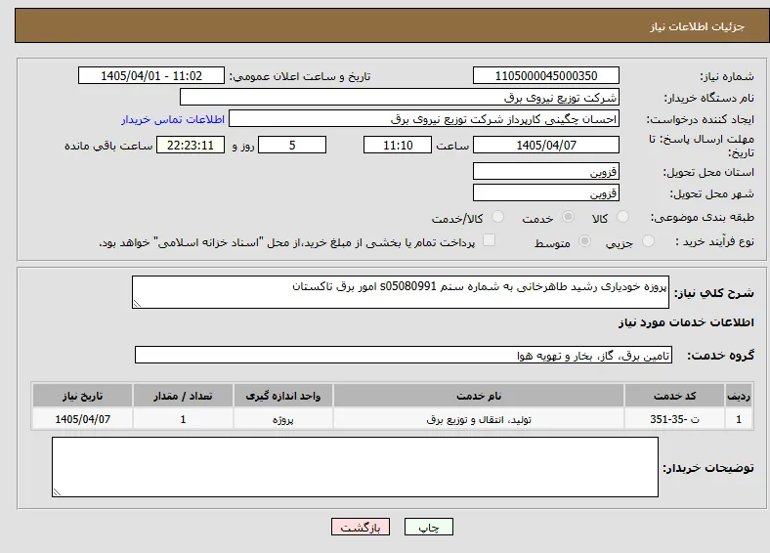Click the resize handle of buyer notes textarea
770x553 pixels.
pyautogui.click(x=57, y=491)
